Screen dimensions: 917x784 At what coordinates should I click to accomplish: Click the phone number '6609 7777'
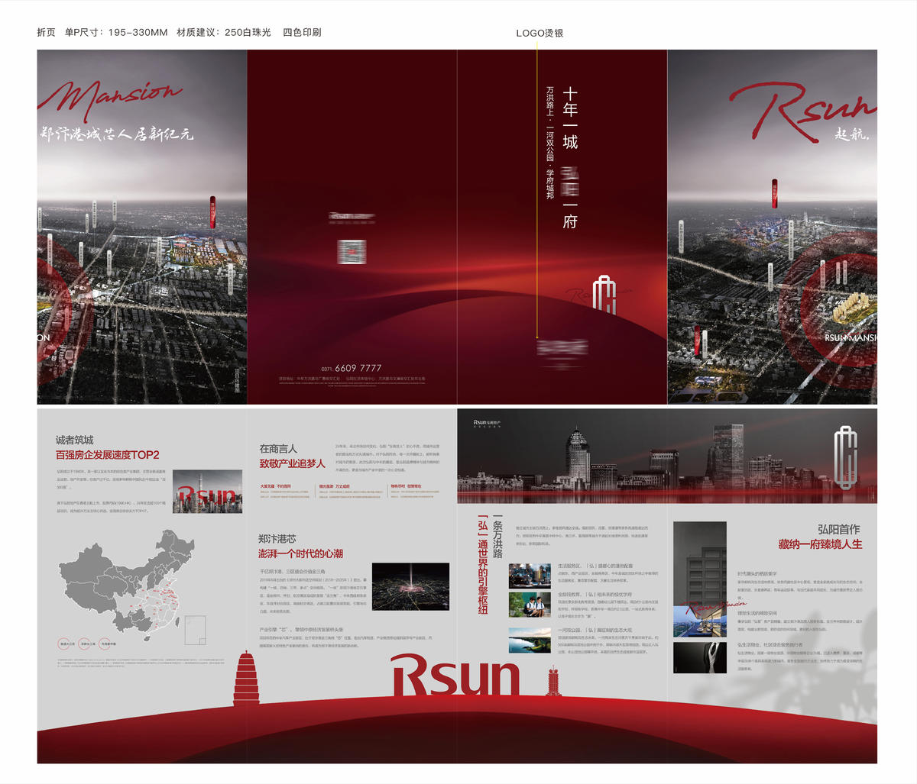tap(358, 368)
